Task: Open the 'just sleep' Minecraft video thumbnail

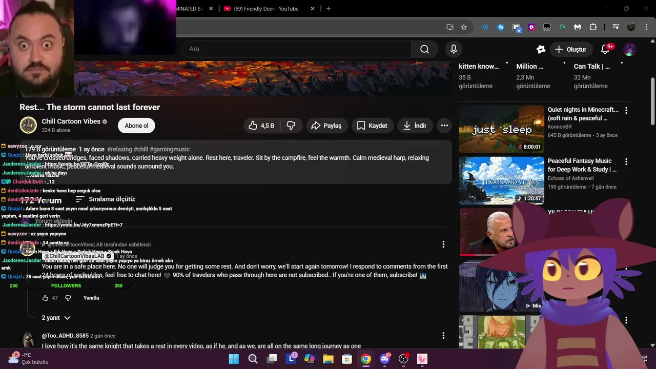Action: pos(501,129)
